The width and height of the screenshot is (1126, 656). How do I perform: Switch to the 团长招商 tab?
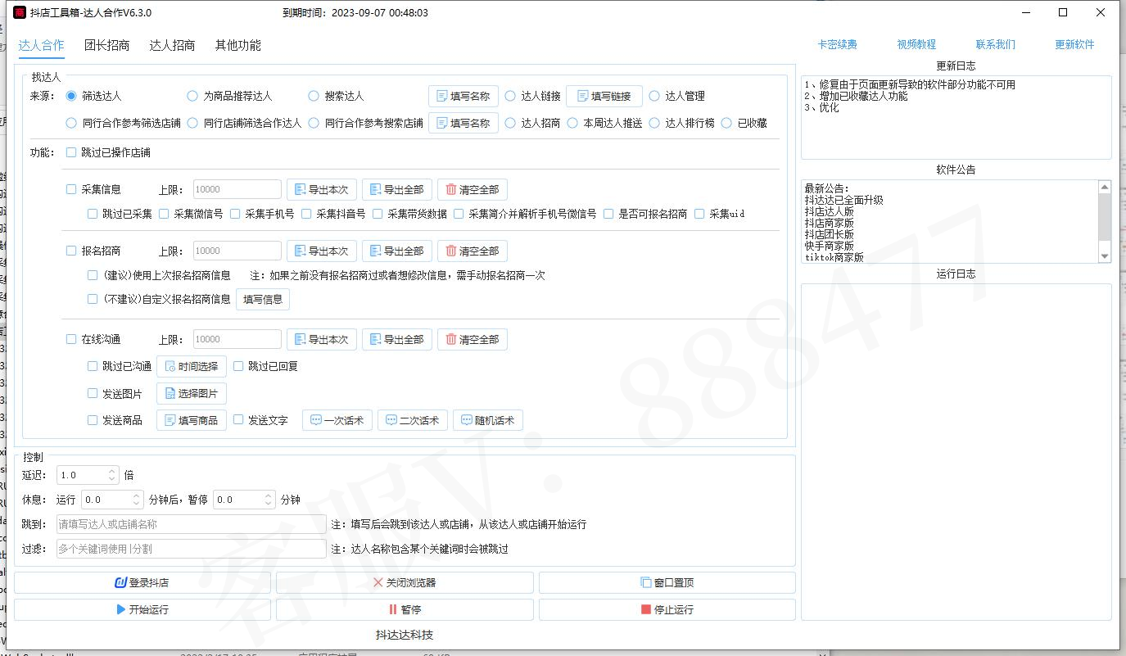[x=106, y=45]
